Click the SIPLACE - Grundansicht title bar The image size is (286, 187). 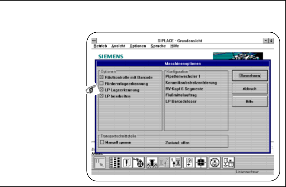180,41
